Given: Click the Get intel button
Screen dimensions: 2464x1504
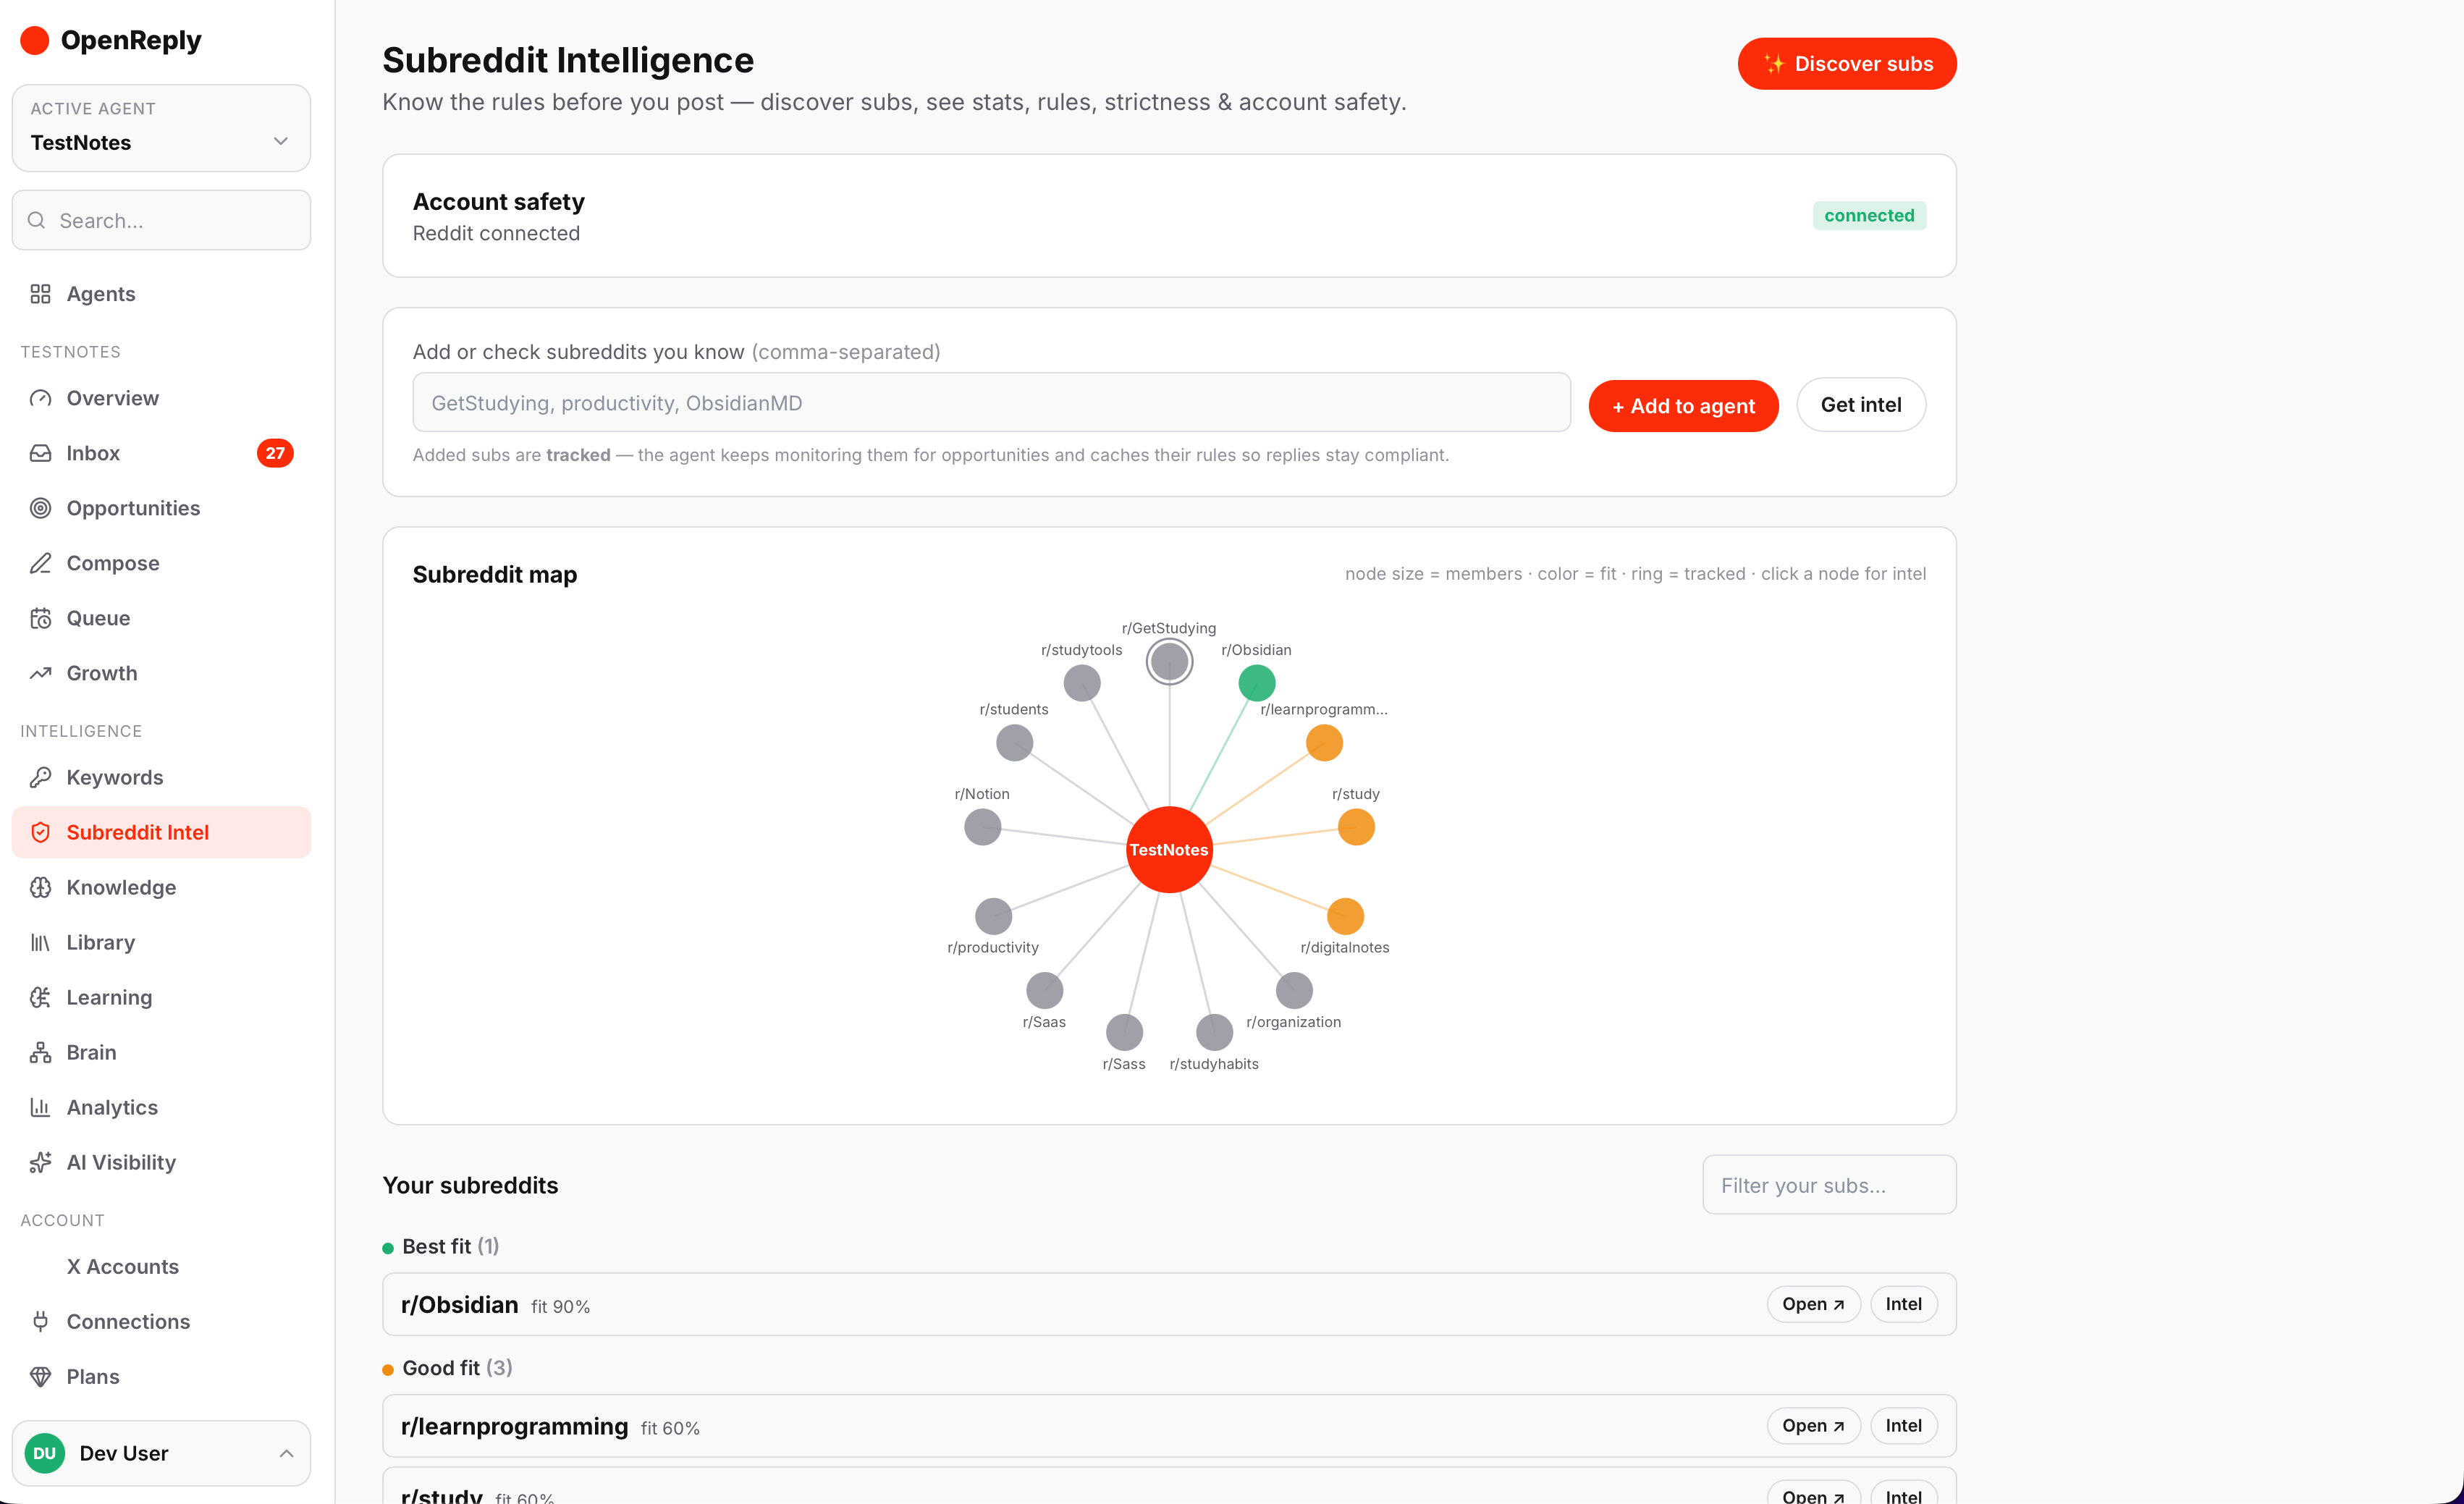Looking at the screenshot, I should (1861, 405).
